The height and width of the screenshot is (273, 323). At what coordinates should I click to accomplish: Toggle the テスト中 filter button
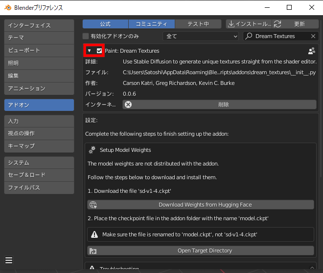coord(198,24)
